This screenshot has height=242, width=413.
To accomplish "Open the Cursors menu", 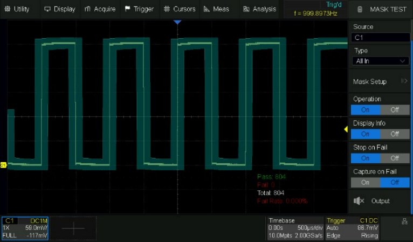I will (x=180, y=9).
